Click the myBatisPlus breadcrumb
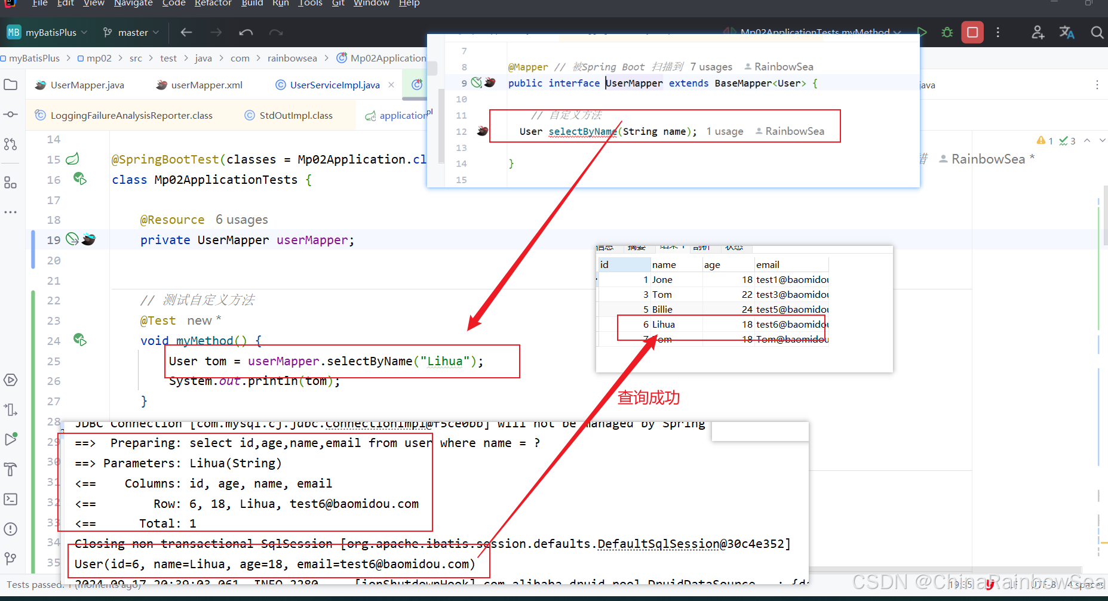The height and width of the screenshot is (601, 1108). [30, 58]
